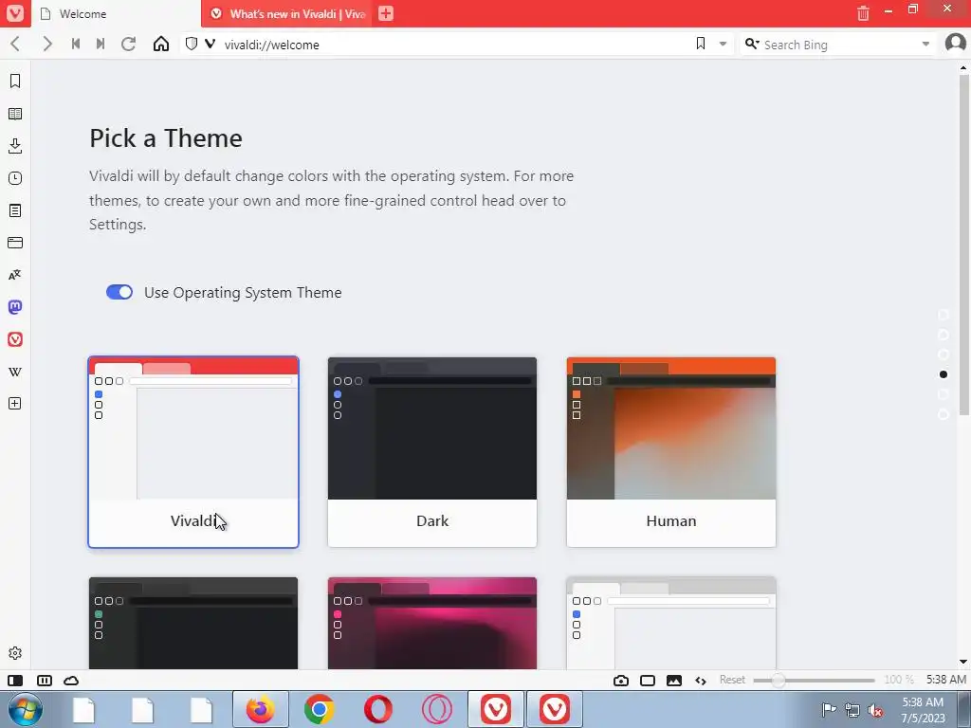Screen dimensions: 971x728
Task: Open the sync cloud status icon
Action: (x=71, y=681)
